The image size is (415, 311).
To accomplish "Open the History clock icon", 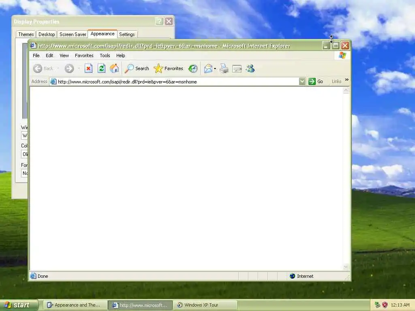I will pos(193,68).
